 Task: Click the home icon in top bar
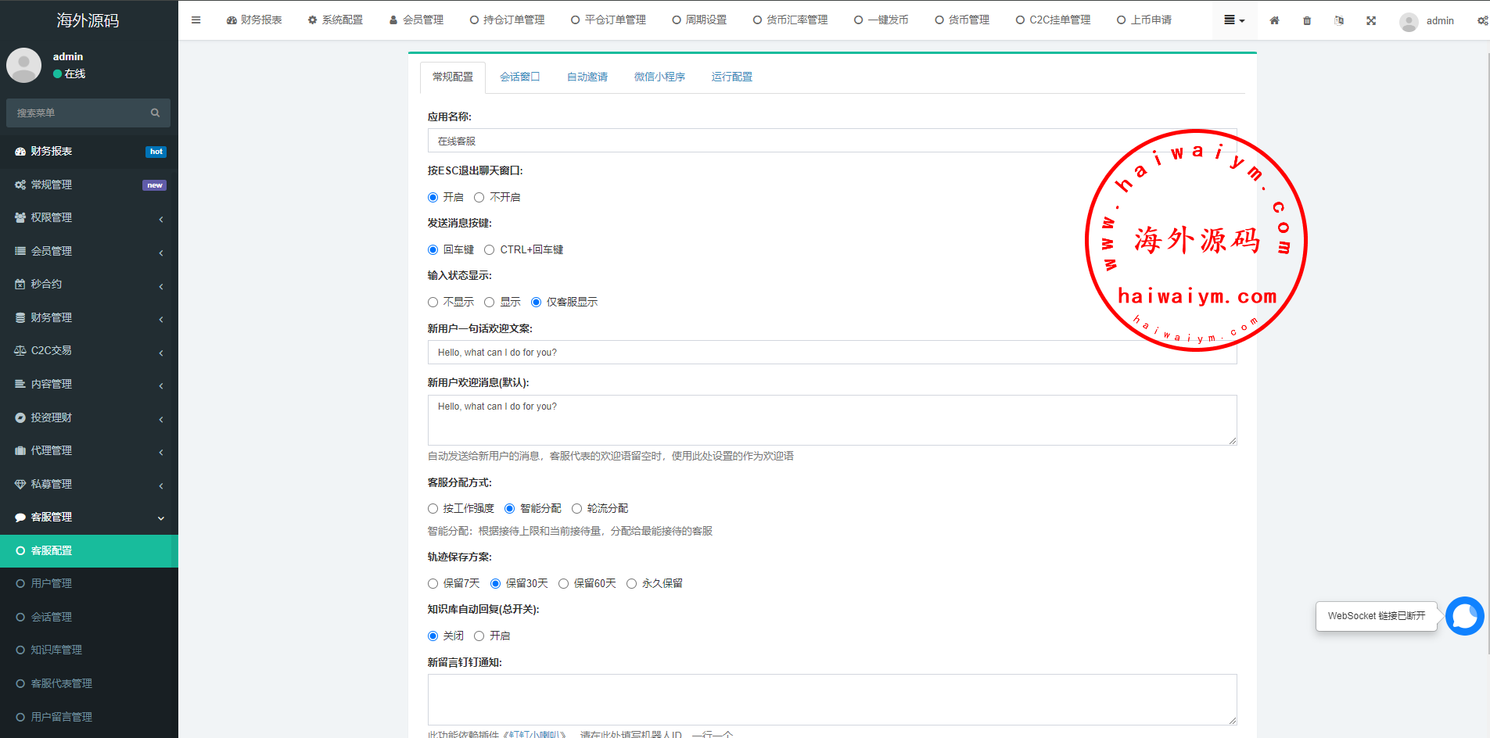(1274, 20)
